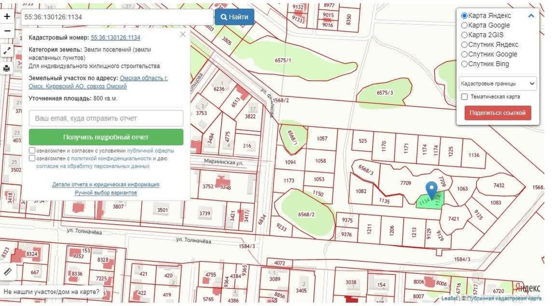Open the ruler measurement tool
Viewport: 552px width, 306px height.
pyautogui.click(x=7, y=272)
